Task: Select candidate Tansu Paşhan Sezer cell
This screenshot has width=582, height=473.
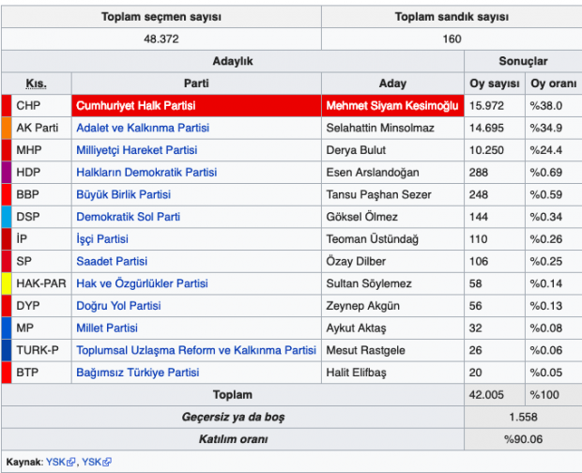Action: 392,195
